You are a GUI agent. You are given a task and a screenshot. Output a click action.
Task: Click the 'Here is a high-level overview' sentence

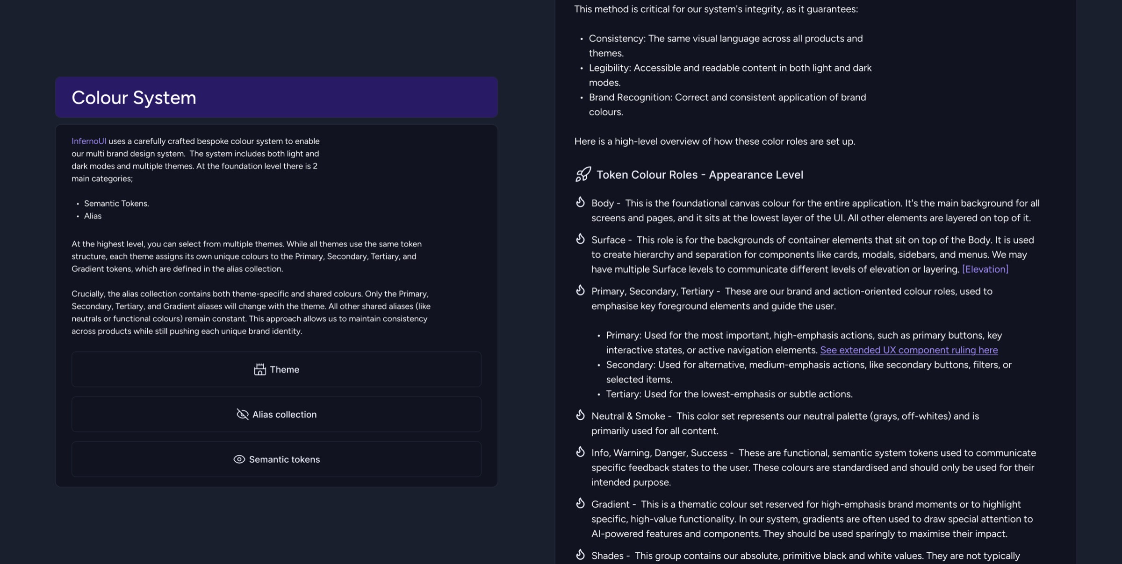pyautogui.click(x=715, y=141)
